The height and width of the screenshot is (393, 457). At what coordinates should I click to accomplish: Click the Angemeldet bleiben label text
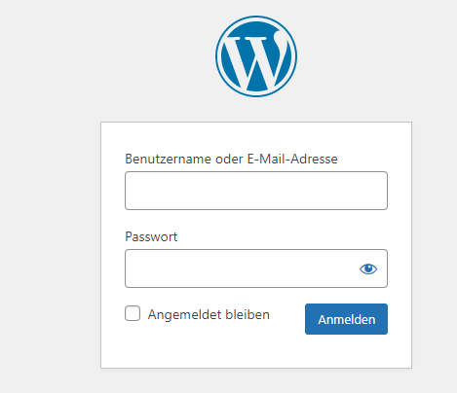[x=209, y=314]
